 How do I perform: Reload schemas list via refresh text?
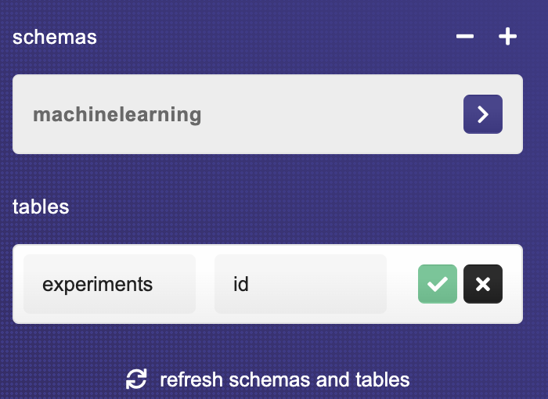pyautogui.click(x=284, y=379)
